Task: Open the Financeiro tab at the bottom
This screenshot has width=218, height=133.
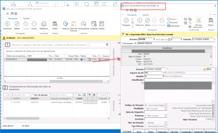Action: (162, 131)
